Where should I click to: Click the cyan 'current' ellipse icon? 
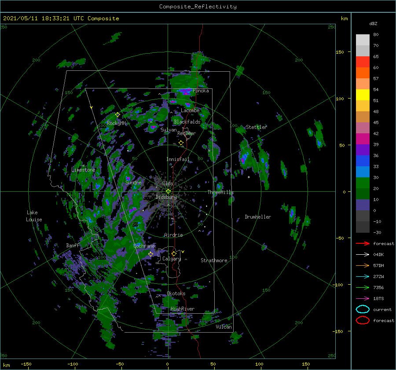click(363, 309)
